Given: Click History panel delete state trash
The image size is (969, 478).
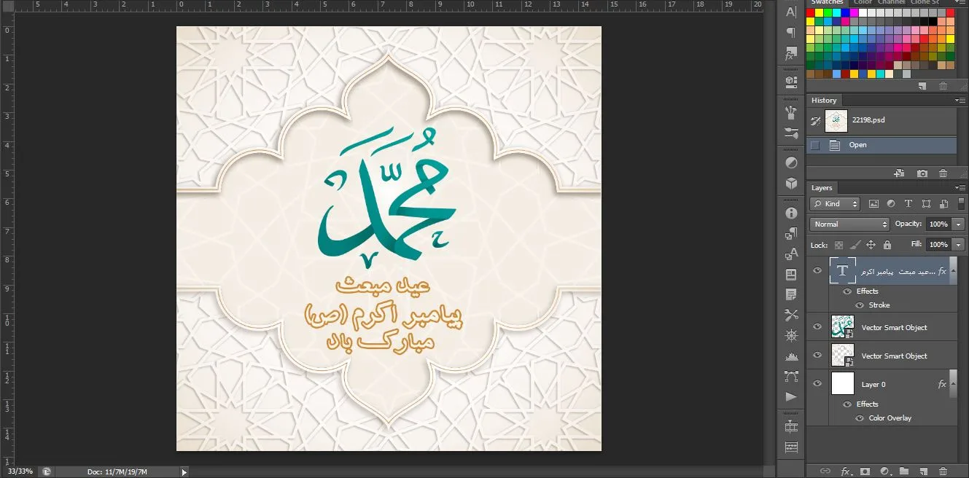Looking at the screenshot, I should [943, 173].
